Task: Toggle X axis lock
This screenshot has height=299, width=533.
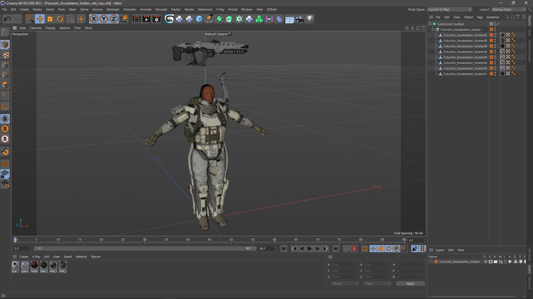Action: (94, 19)
